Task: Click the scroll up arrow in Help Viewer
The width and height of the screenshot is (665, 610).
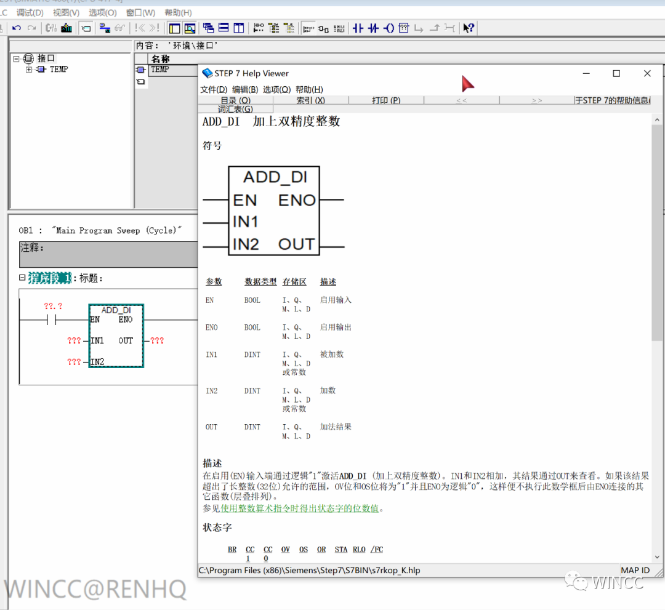Action: [x=656, y=120]
